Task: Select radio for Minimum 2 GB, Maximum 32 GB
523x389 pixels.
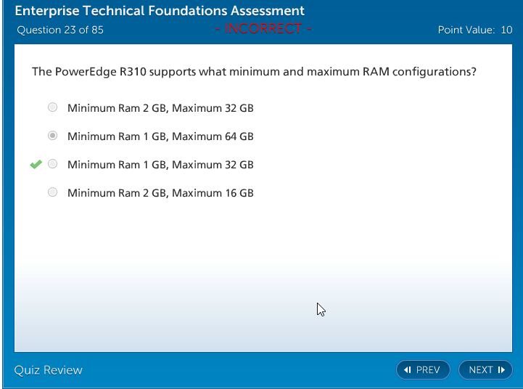Action: [52, 107]
